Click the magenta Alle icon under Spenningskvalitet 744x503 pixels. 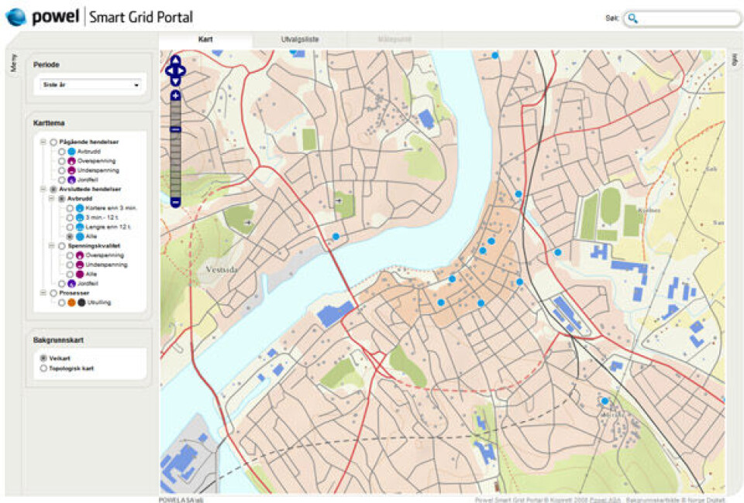[80, 274]
